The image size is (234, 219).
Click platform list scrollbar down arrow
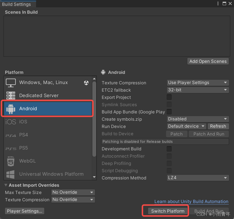(94, 177)
